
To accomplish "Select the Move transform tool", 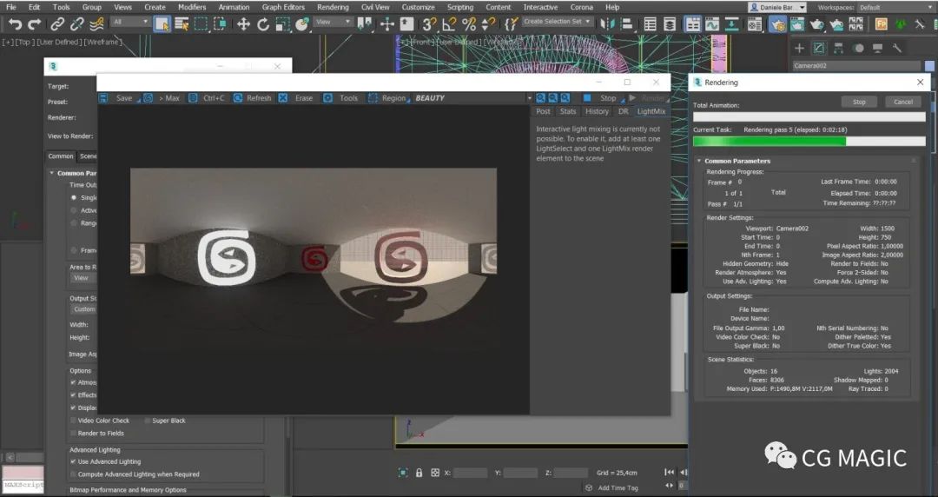I will 243,23.
